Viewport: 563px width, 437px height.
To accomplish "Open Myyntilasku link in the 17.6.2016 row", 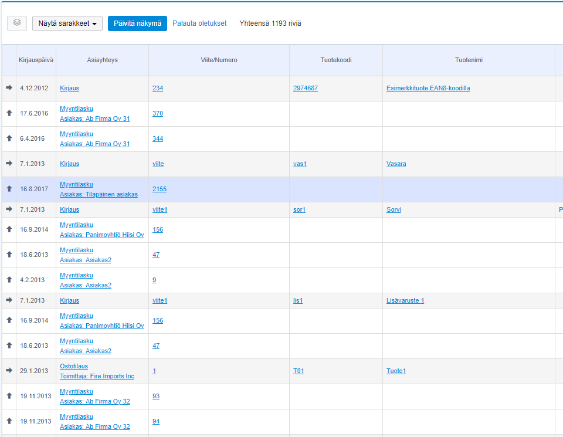I will [x=76, y=109].
